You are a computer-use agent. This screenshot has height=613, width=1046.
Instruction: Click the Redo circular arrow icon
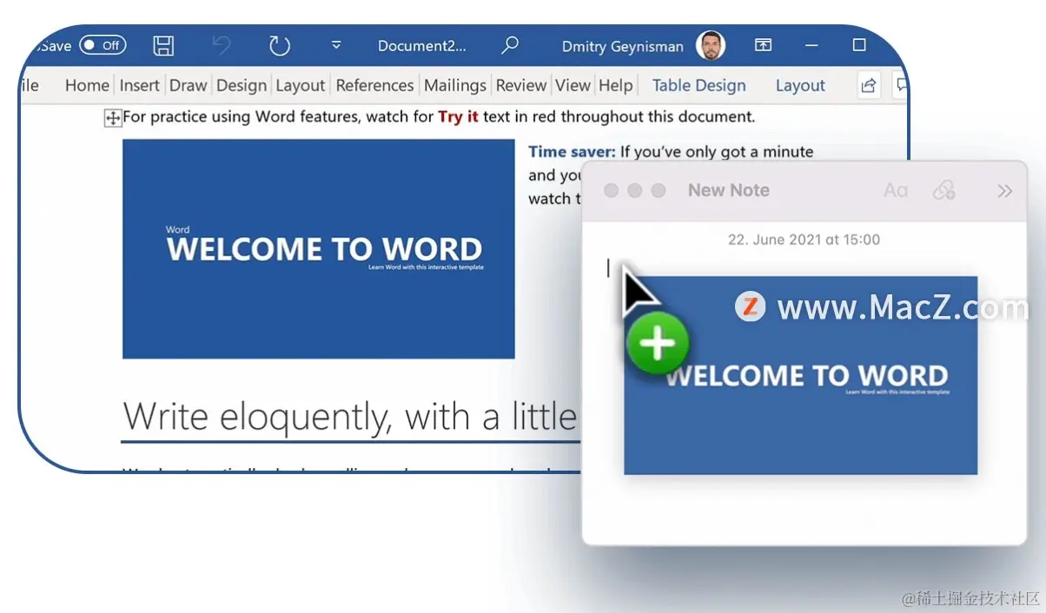[279, 46]
